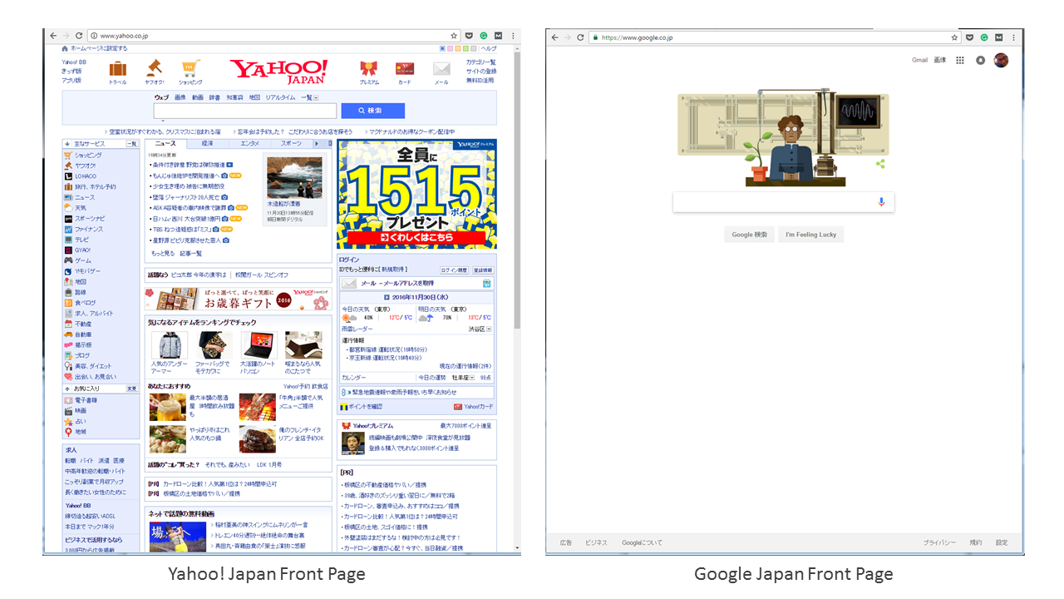The height and width of the screenshot is (599, 1064).
Task: Go back in the Google browser window
Action: click(x=554, y=37)
